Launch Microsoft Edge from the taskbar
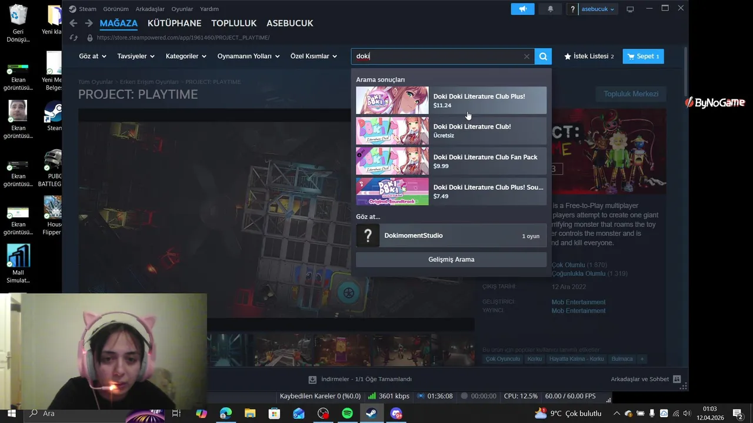753x423 pixels. coord(226,414)
